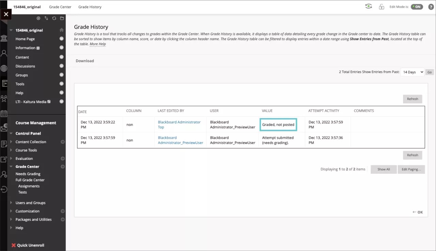Expand the Course Tools section
436x251 pixels.
pos(12,150)
